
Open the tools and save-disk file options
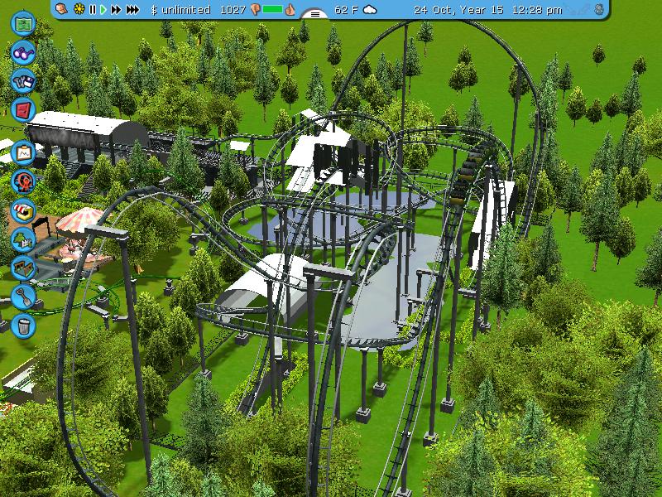(x=23, y=81)
